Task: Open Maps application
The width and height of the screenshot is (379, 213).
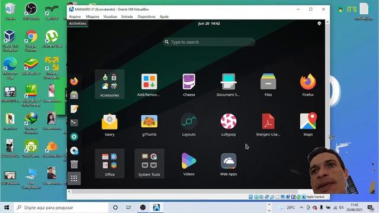Action: 308,125
